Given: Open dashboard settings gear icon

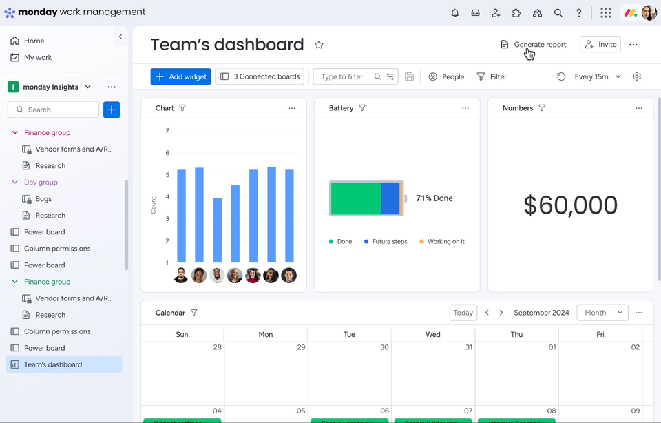Looking at the screenshot, I should (636, 76).
